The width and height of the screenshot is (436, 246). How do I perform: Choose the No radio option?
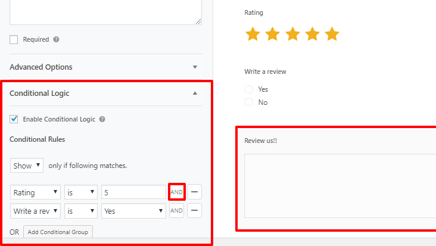248,102
